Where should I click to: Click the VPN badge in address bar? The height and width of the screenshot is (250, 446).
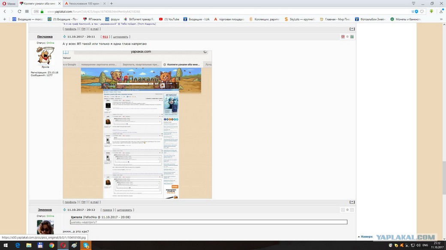(x=36, y=12)
